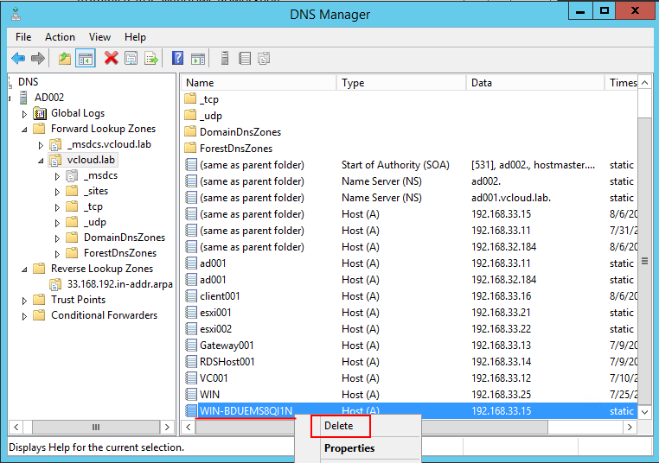Screen dimensions: 659x463
Task: Select the ad001 record with 192.168.32.184
Action: coord(410,280)
